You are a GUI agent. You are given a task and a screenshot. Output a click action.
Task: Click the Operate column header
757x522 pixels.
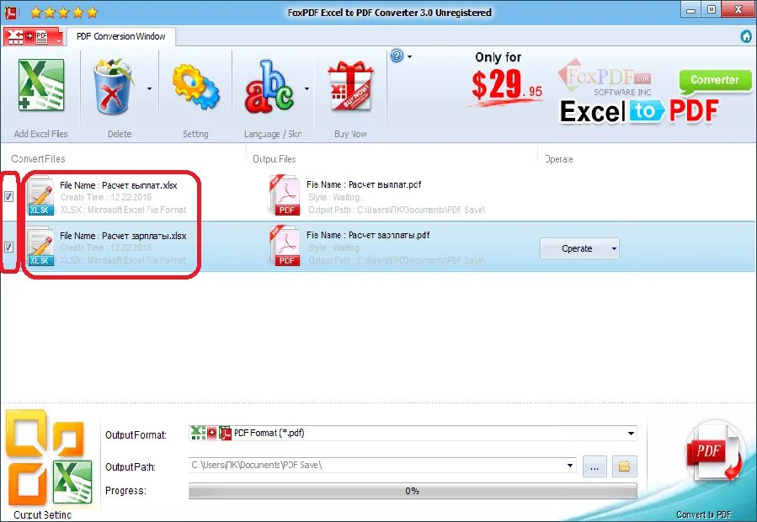(558, 159)
